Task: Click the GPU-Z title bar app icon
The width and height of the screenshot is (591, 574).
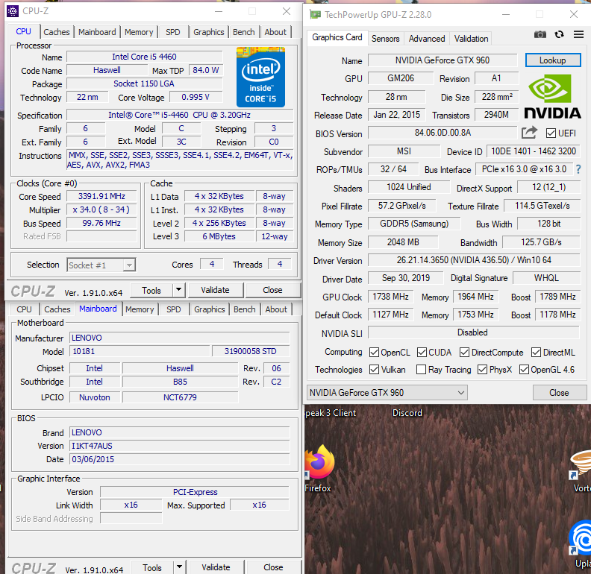Action: (x=315, y=15)
